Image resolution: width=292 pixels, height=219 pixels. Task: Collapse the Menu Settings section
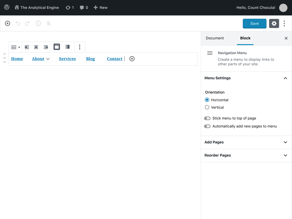click(x=285, y=78)
